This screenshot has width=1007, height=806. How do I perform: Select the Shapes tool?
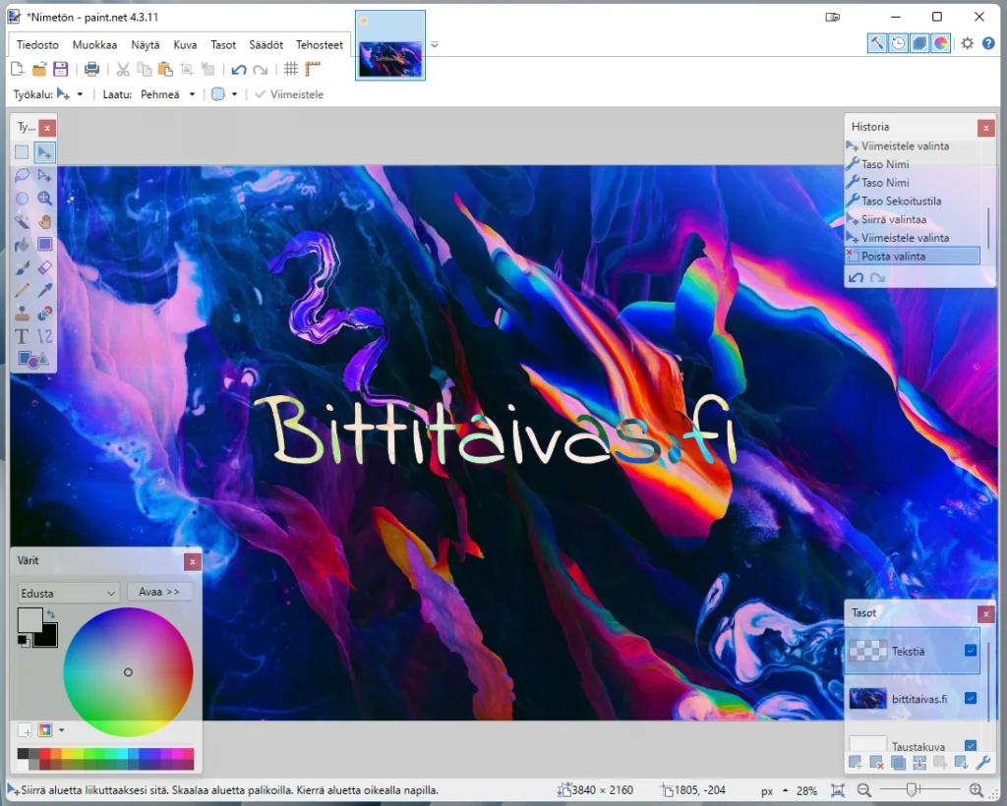[x=33, y=360]
